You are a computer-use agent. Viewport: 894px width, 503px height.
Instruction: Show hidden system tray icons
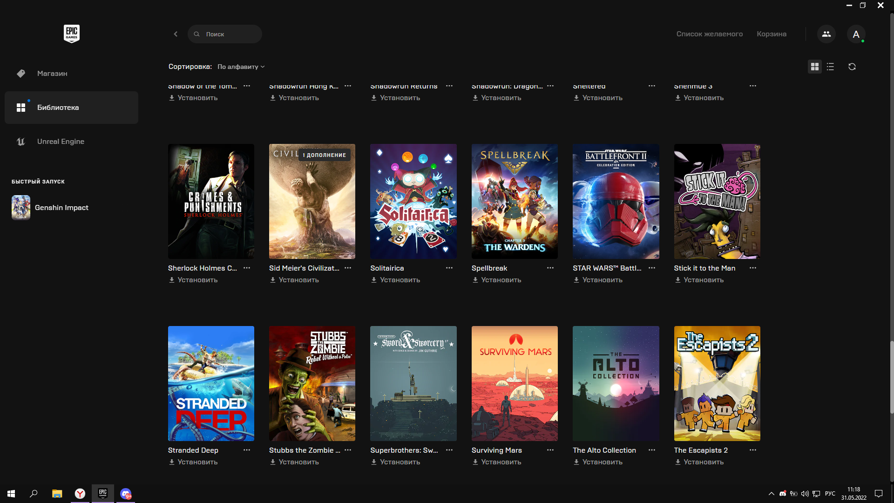pyautogui.click(x=771, y=494)
